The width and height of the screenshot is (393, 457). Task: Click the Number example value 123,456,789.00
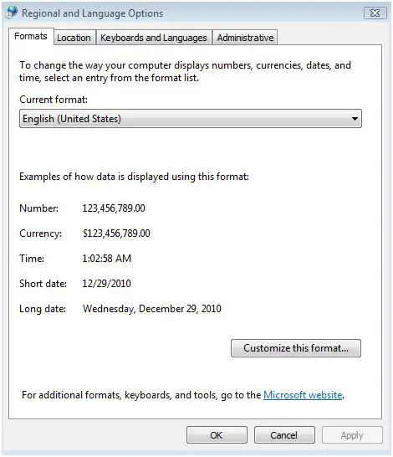tap(114, 208)
